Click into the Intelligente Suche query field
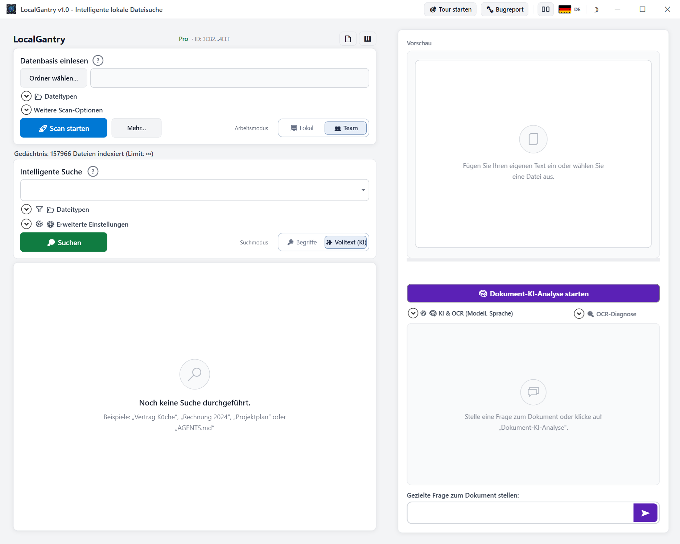Screen dimensions: 680x544 point(195,190)
